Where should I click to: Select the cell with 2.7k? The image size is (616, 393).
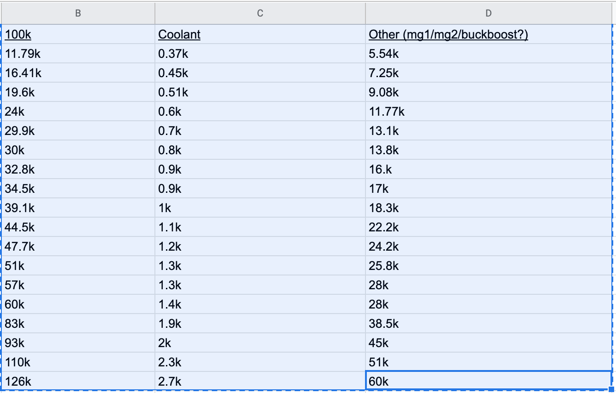260,381
